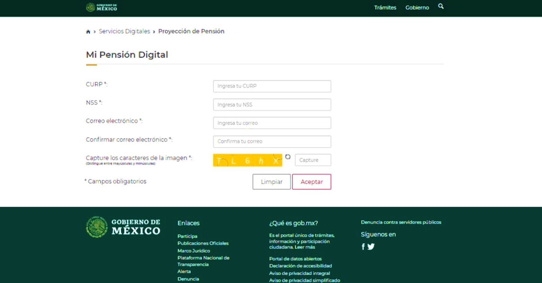Submit form with Aceptar button
This screenshot has width=542, height=283.
pyautogui.click(x=312, y=182)
